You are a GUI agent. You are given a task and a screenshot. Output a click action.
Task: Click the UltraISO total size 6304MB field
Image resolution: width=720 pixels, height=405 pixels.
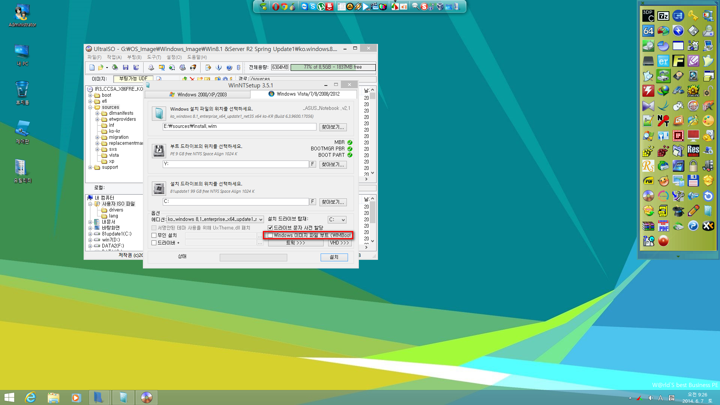(x=280, y=67)
